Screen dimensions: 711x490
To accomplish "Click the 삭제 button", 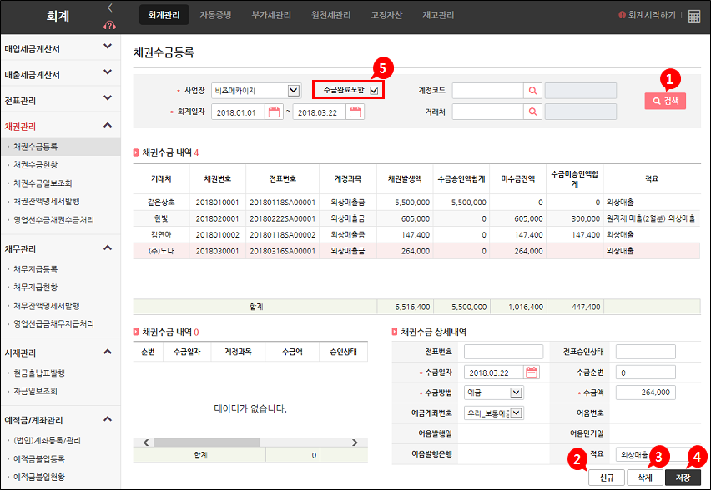I will point(645,477).
